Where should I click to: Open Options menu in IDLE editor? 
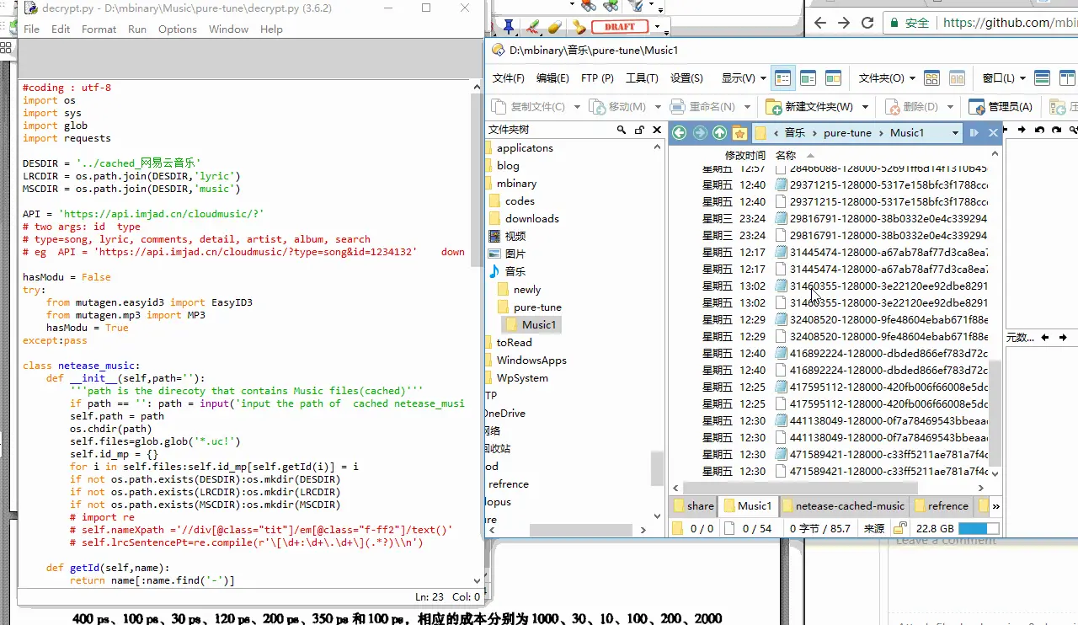pos(178,29)
